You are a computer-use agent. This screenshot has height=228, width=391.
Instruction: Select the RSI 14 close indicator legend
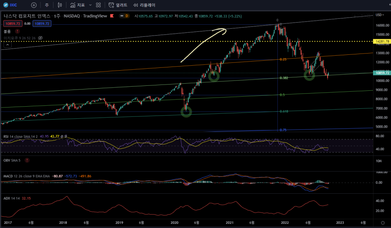[x=20, y=136]
